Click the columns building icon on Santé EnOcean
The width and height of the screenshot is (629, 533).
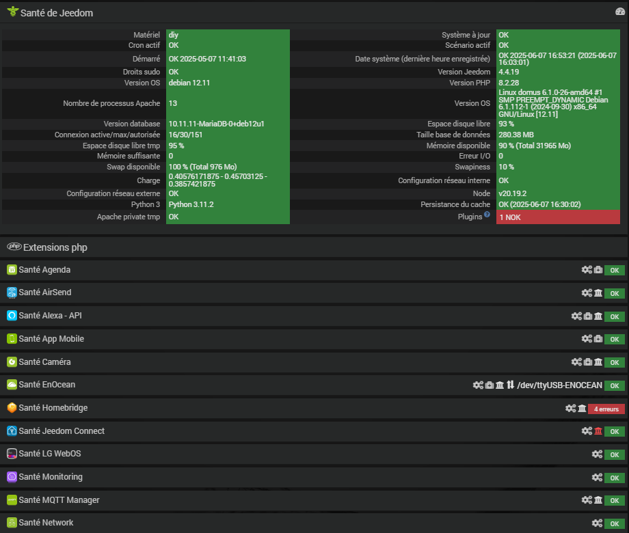(500, 385)
